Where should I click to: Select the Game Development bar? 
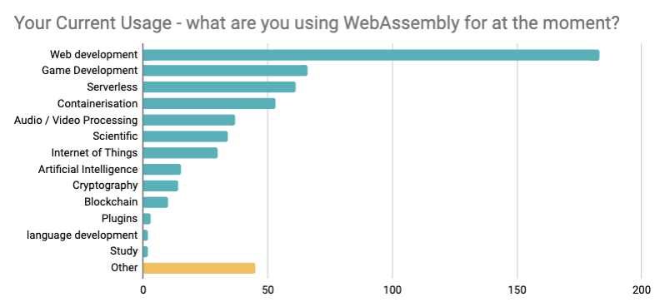point(225,71)
